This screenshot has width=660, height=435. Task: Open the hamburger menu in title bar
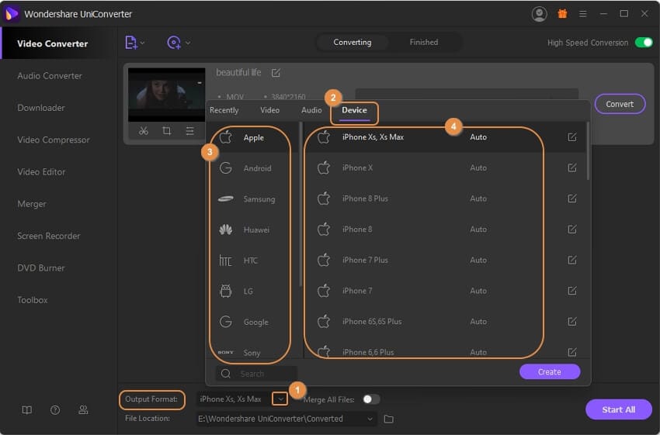tap(583, 14)
